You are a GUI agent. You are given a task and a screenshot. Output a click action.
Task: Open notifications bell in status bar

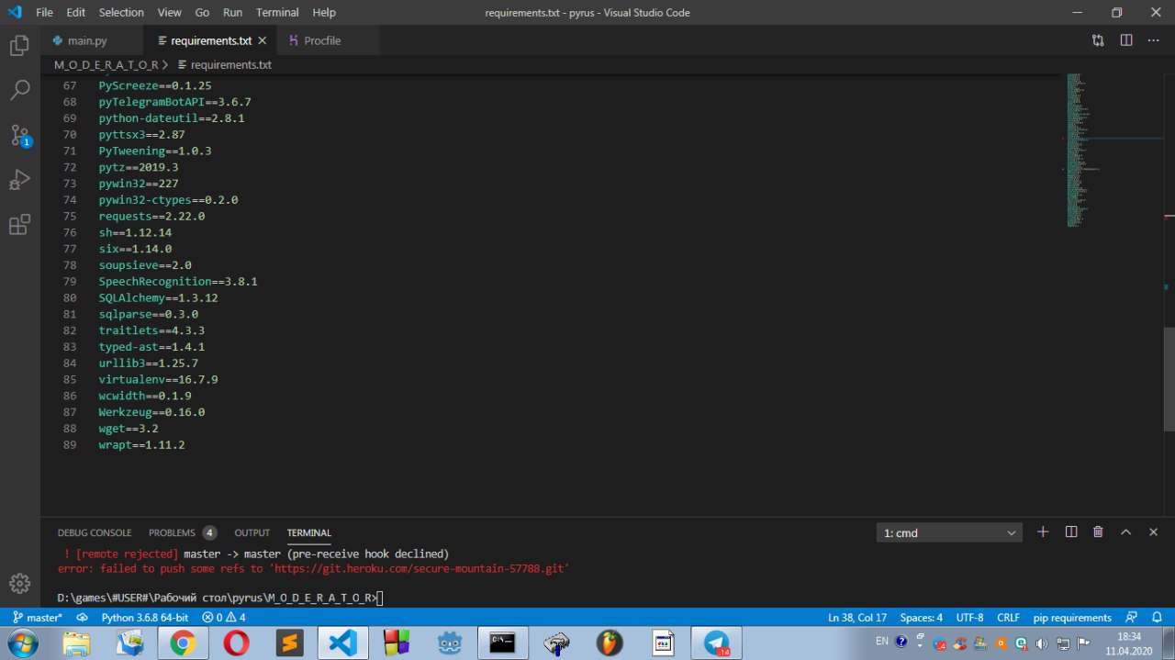(1155, 618)
